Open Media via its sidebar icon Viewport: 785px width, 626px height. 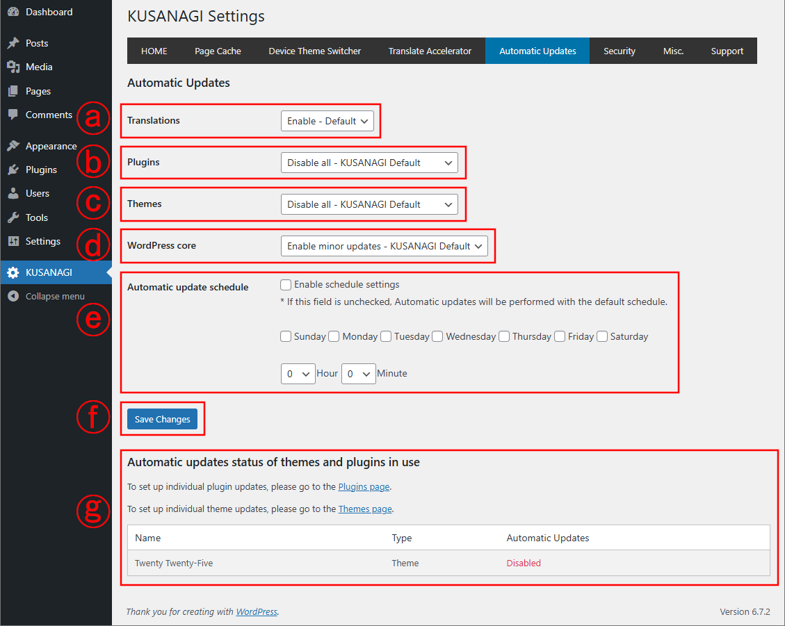[x=13, y=67]
